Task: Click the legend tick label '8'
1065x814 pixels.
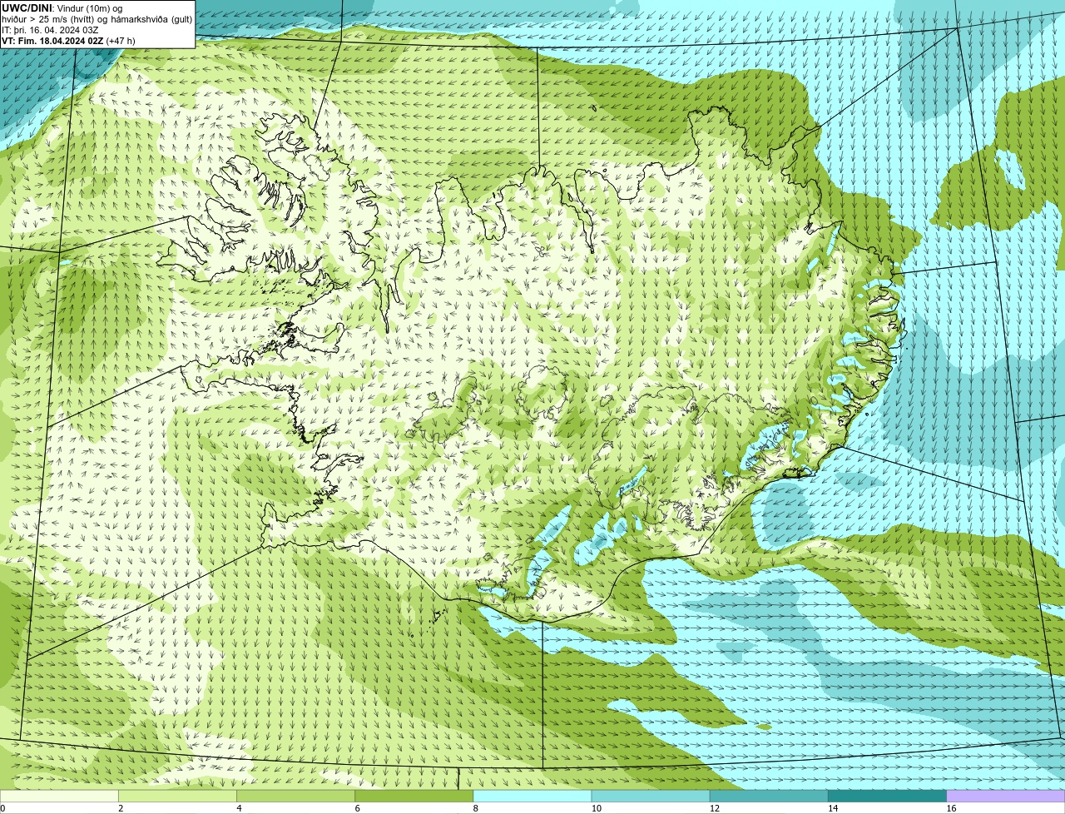Action: 475,808
